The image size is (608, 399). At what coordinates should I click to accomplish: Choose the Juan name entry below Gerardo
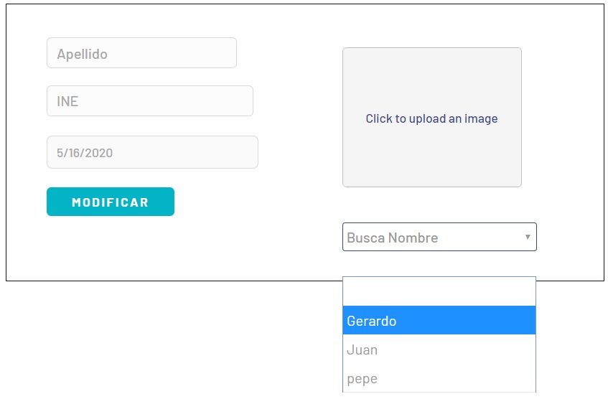coord(439,349)
